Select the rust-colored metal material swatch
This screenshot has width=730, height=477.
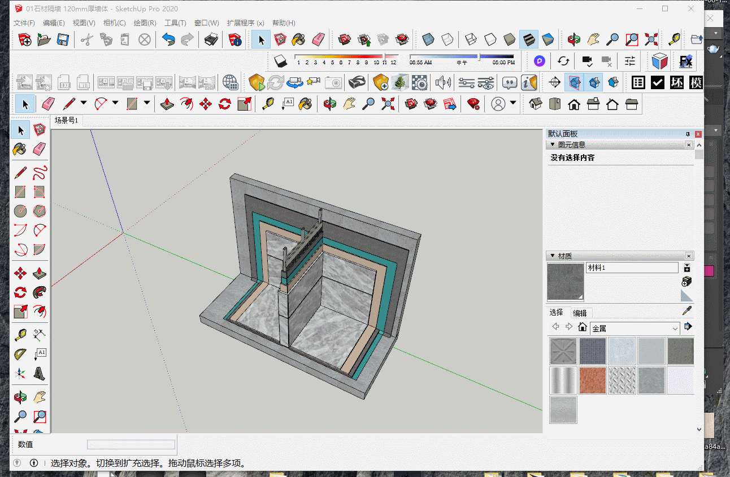(x=593, y=380)
